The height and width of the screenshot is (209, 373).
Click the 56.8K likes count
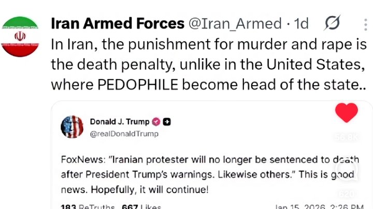[347, 138]
